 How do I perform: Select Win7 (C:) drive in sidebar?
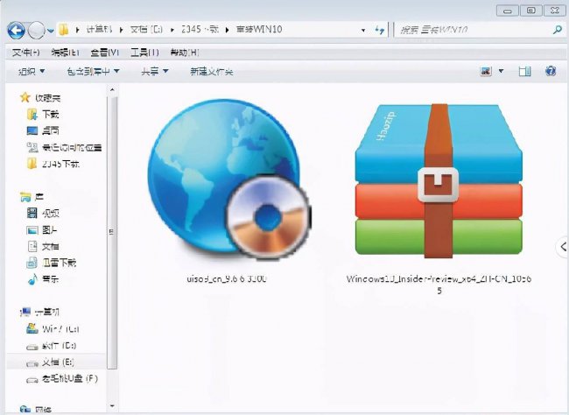(53, 329)
